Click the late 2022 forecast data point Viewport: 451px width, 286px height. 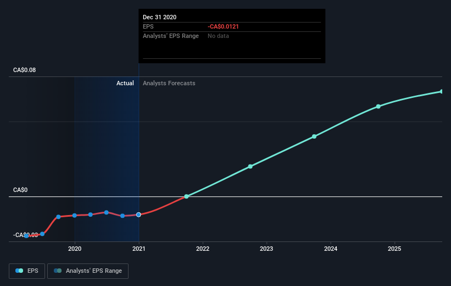pyautogui.click(x=250, y=167)
